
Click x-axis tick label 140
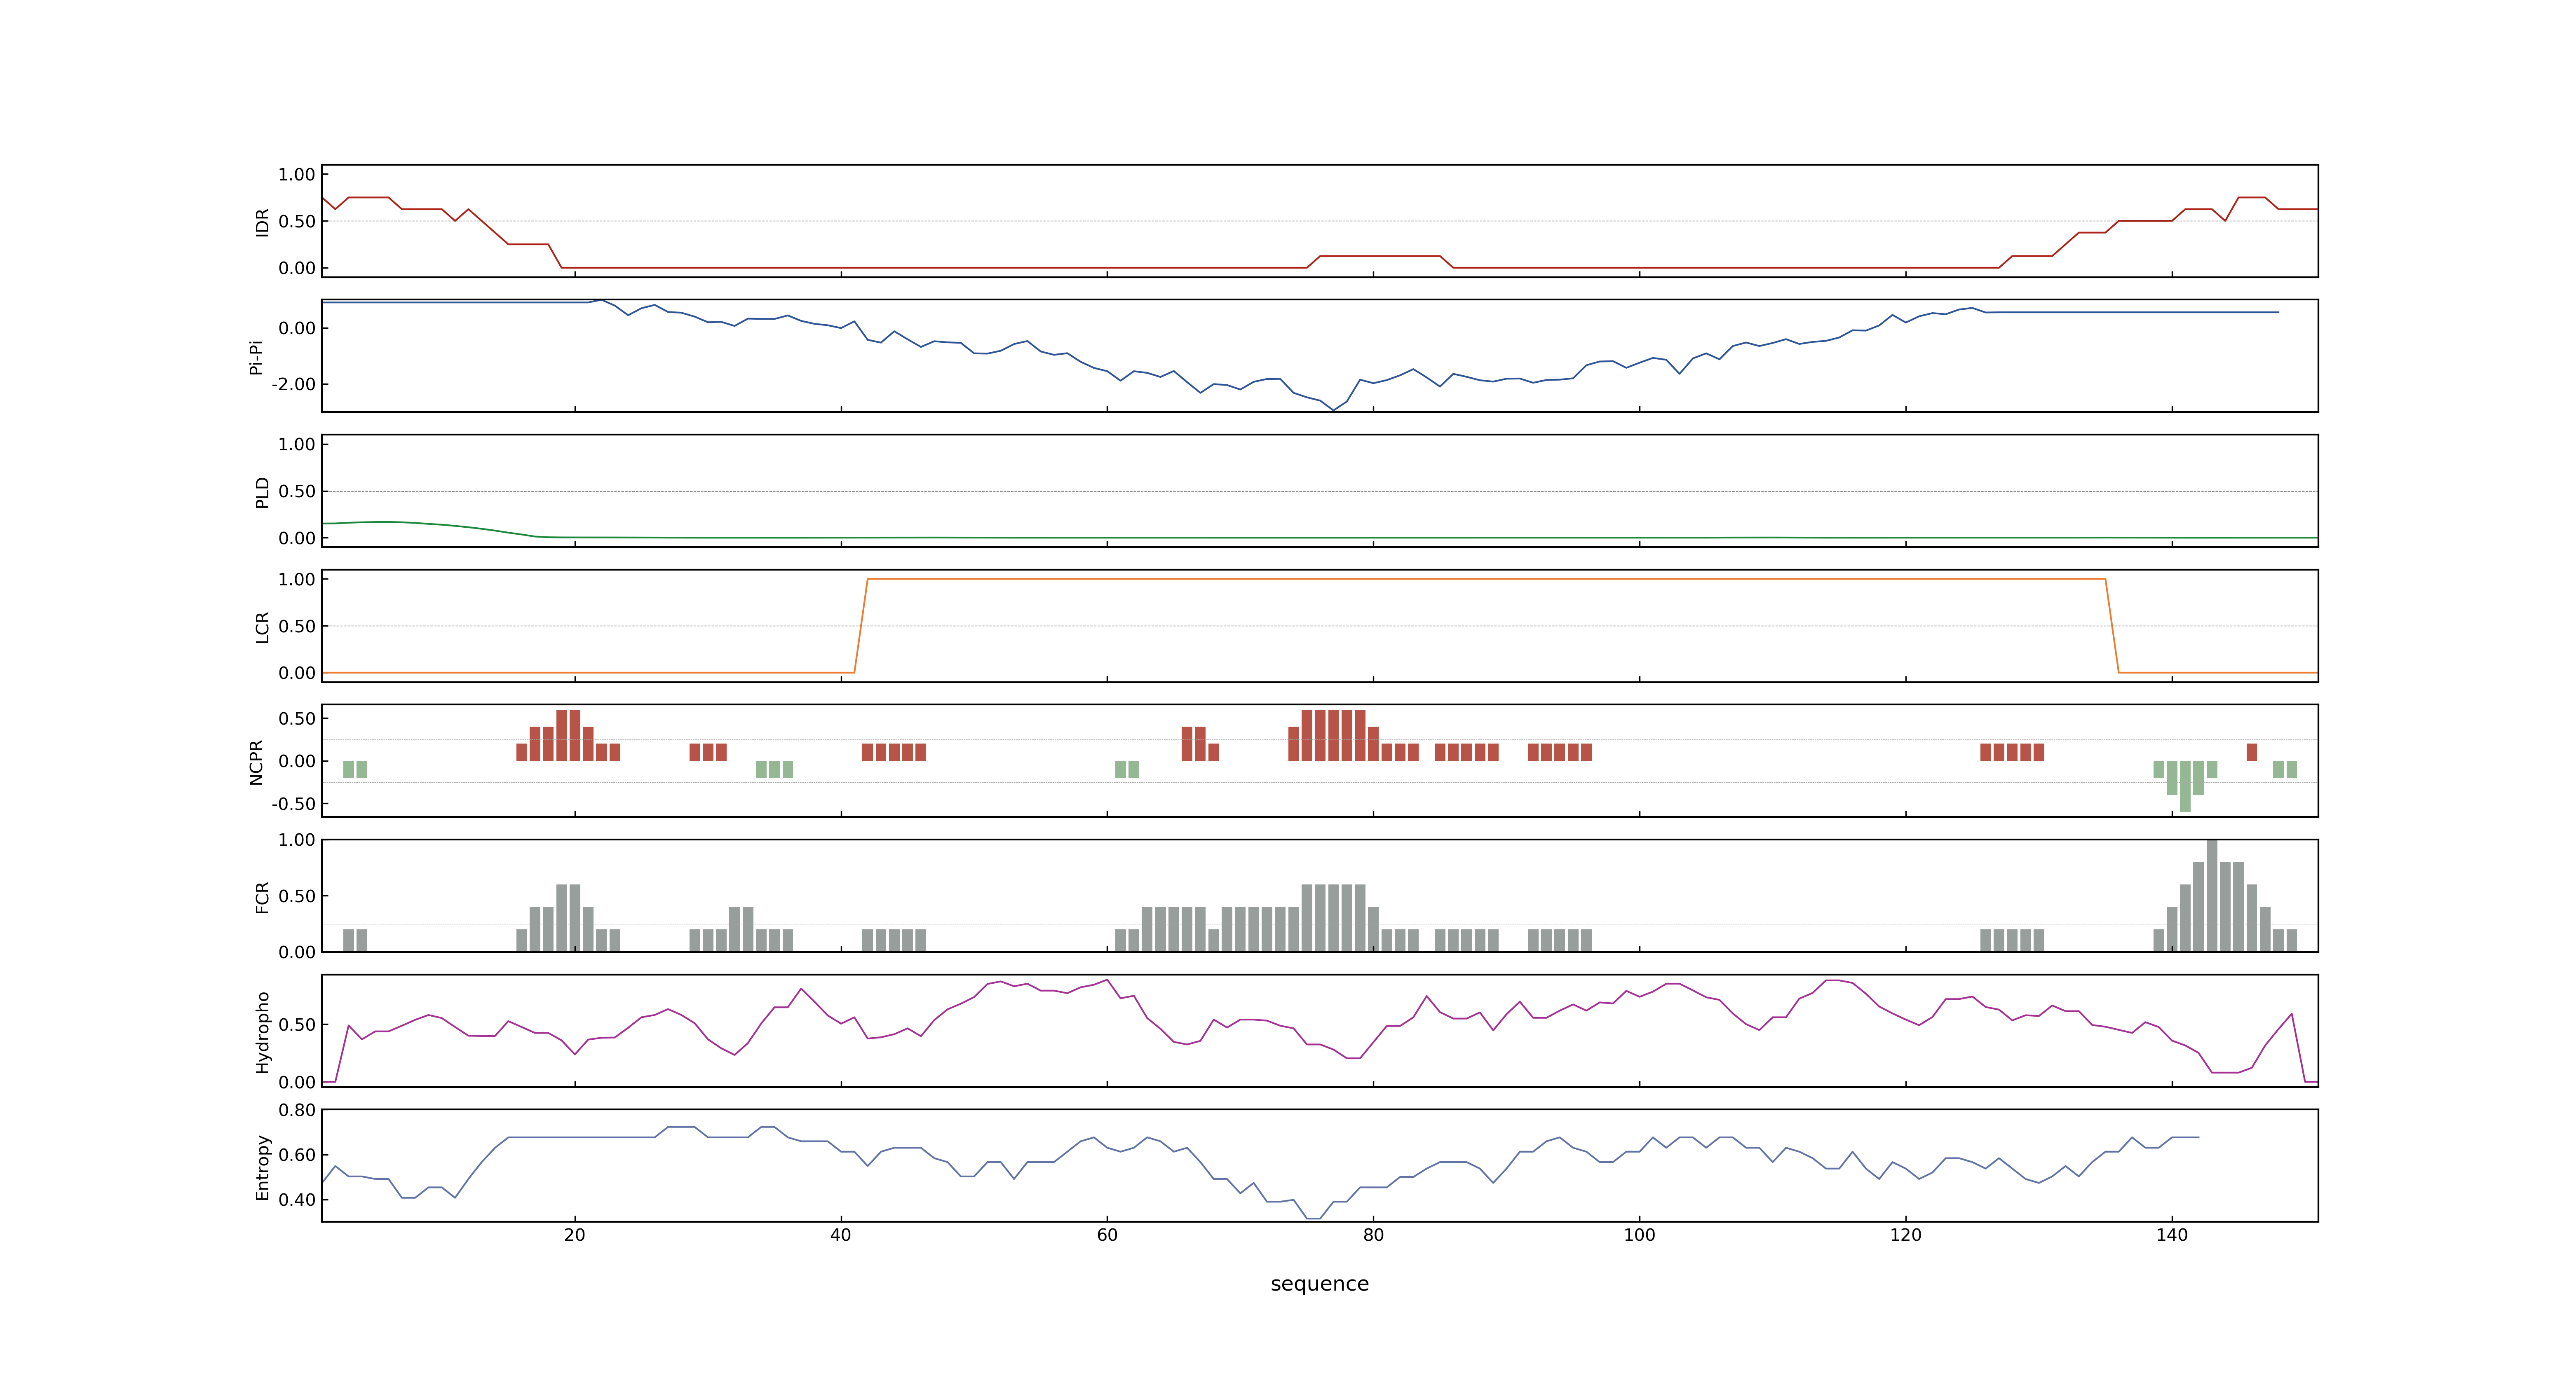pyautogui.click(x=2172, y=1235)
